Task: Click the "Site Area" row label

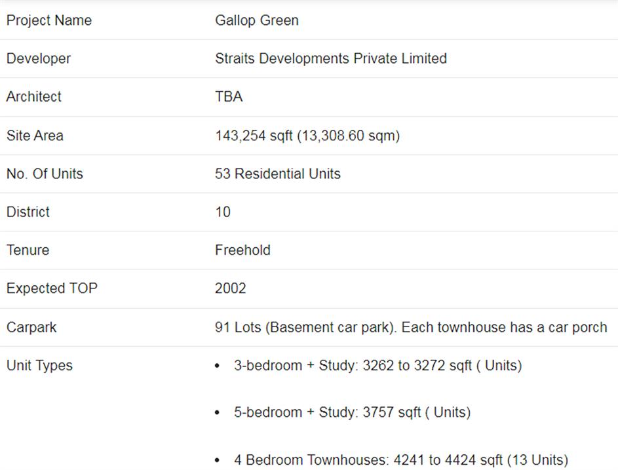Action: pos(35,136)
